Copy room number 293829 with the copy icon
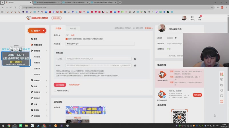The width and height of the screenshot is (229, 128). pyautogui.click(x=175, y=38)
